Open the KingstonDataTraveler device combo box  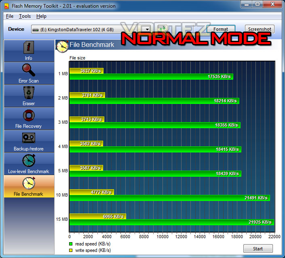point(91,29)
